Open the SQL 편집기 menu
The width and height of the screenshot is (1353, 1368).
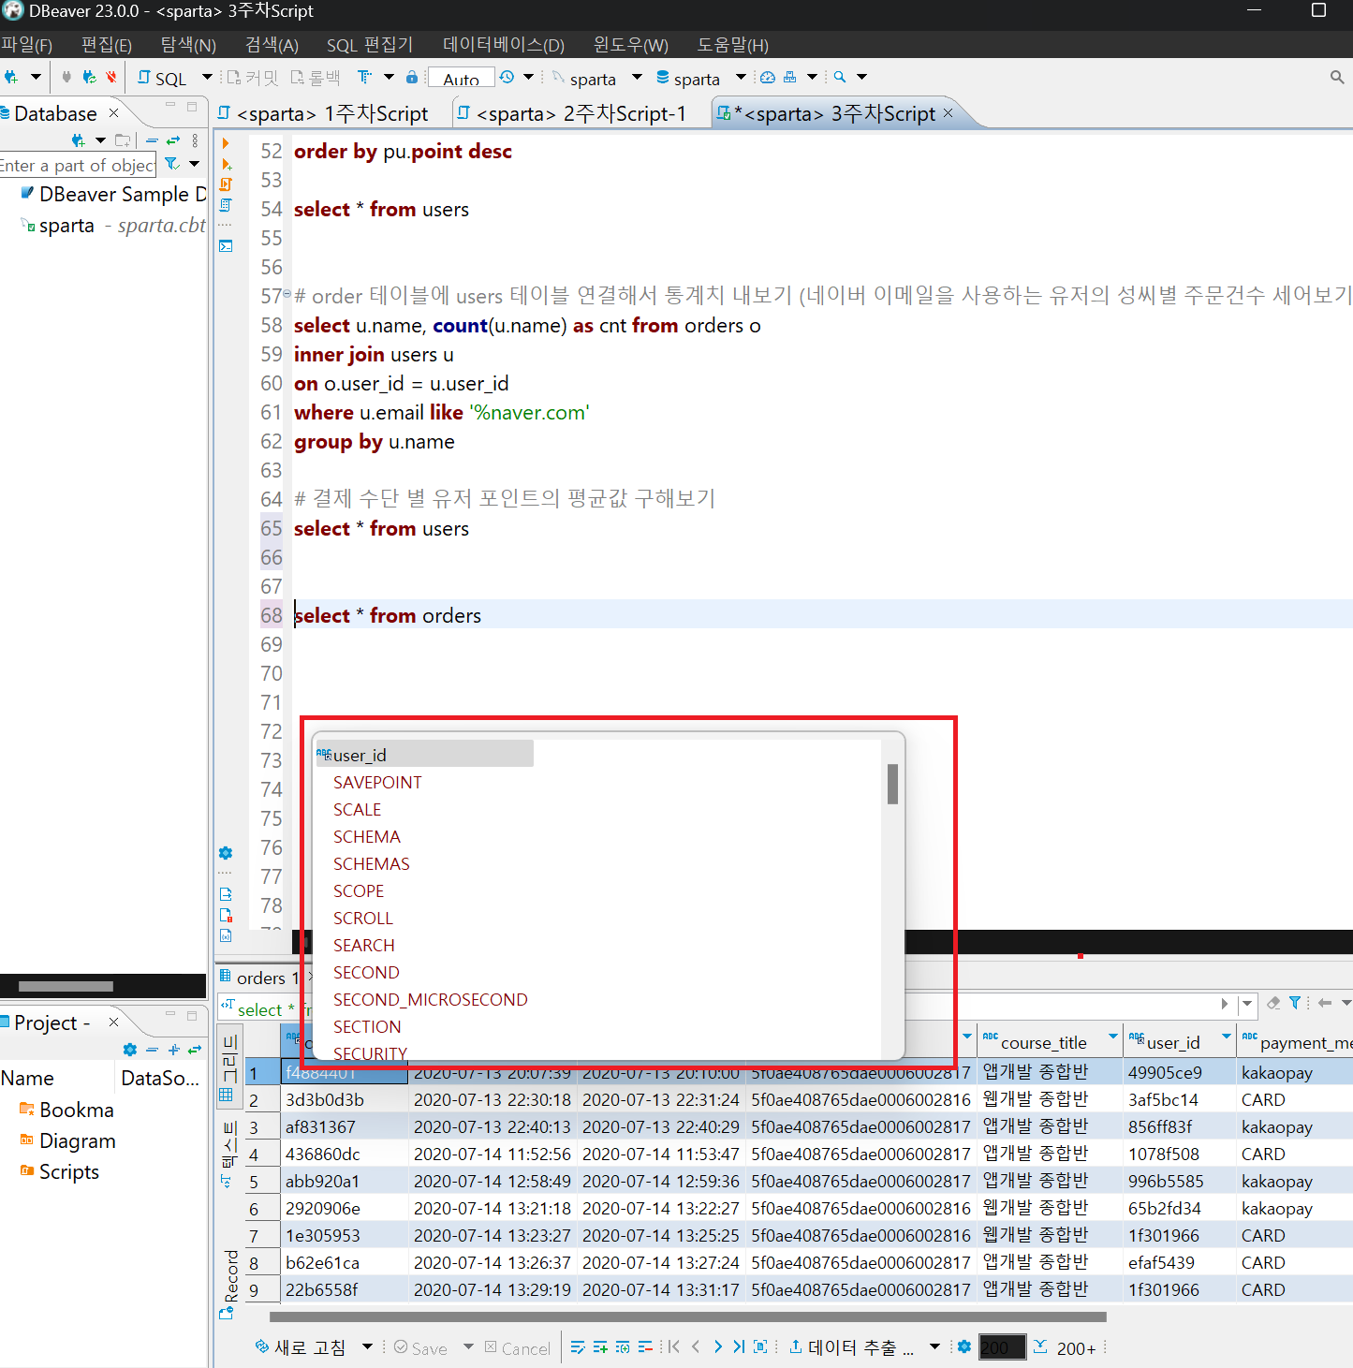point(370,45)
